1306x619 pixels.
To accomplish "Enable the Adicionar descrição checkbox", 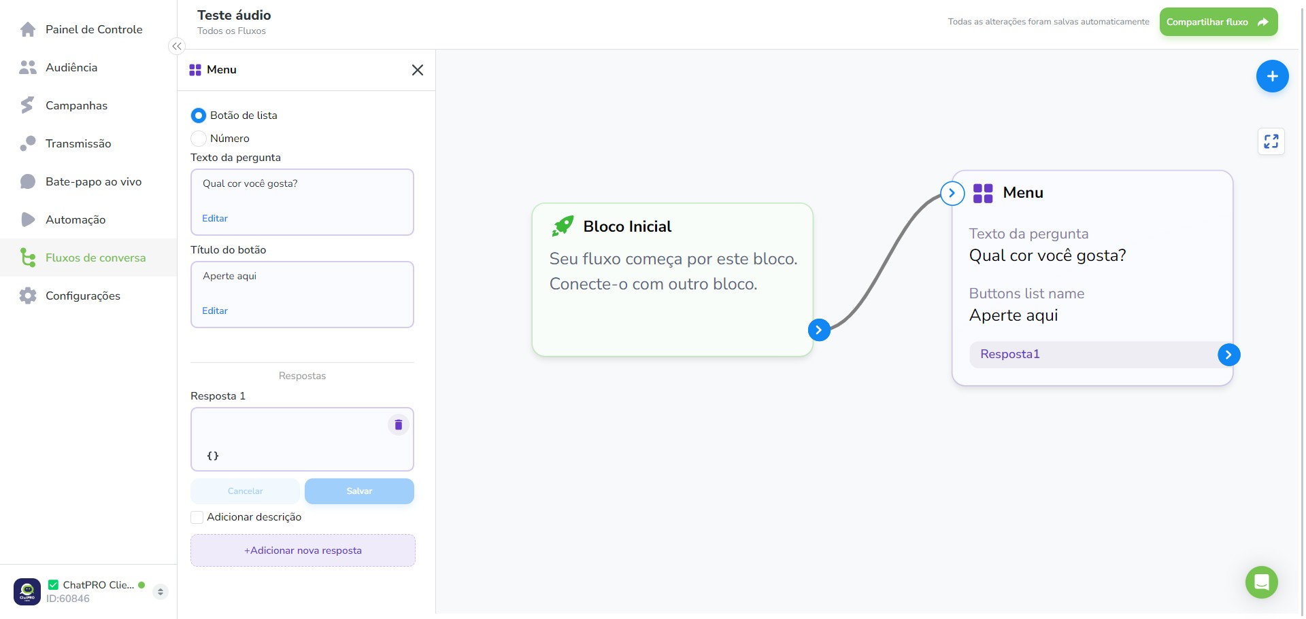I will click(197, 517).
